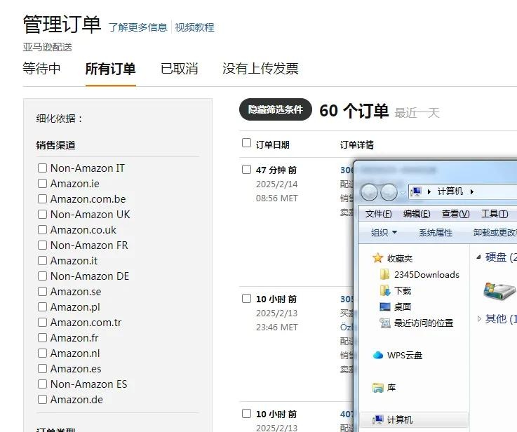Click the 库 library icon
The image size is (517, 432).
[x=378, y=388]
